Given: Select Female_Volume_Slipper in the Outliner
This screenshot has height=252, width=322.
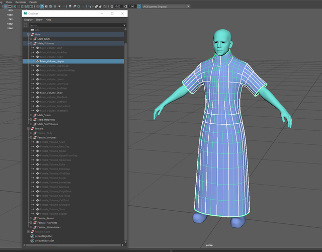Looking at the screenshot, I should pos(53,214).
